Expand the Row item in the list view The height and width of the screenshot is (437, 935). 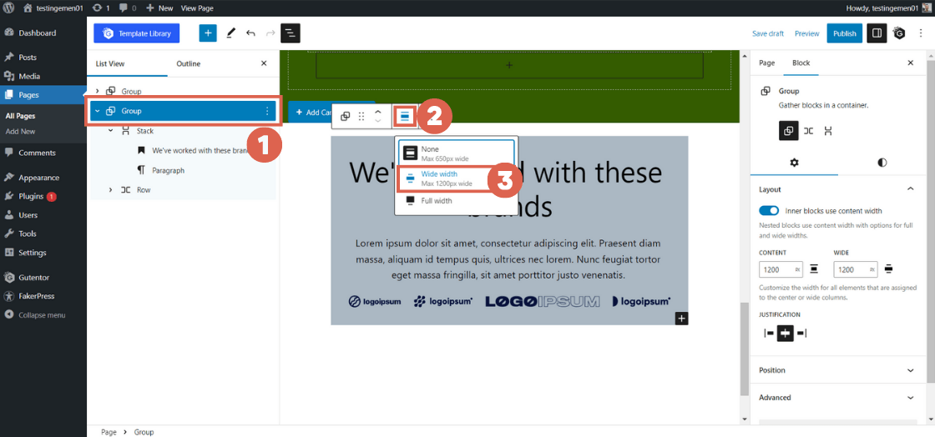point(111,190)
